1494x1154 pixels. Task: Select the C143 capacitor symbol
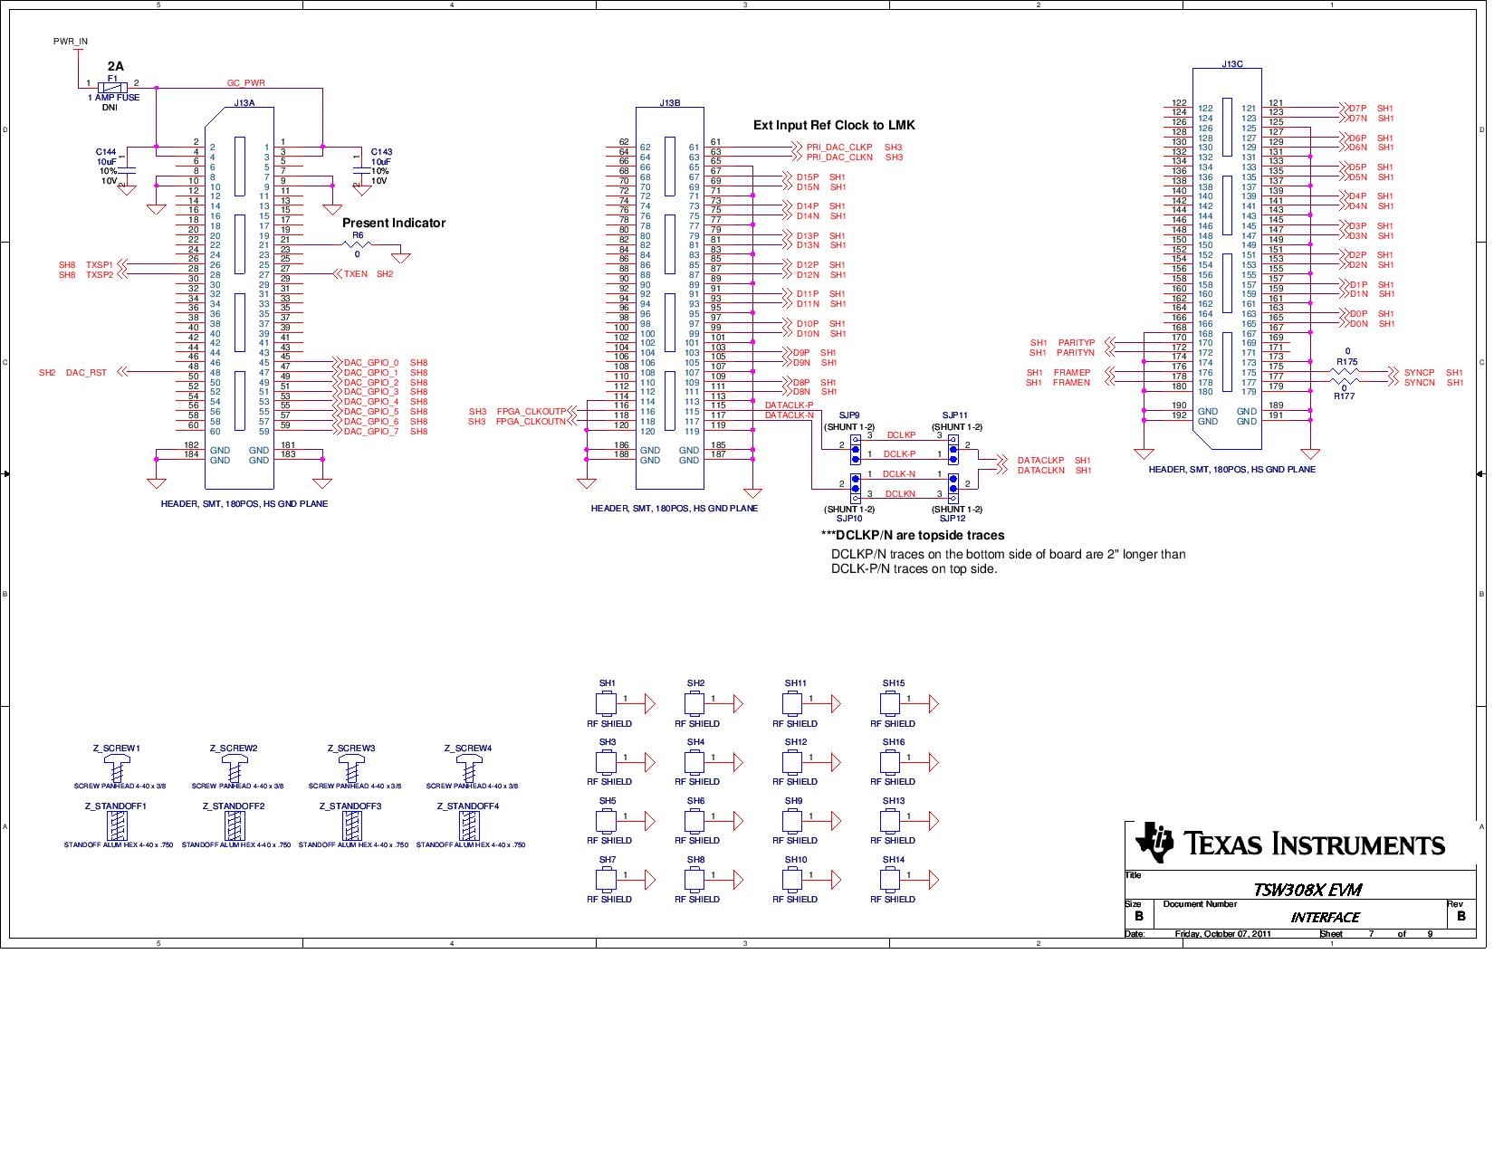pos(361,168)
